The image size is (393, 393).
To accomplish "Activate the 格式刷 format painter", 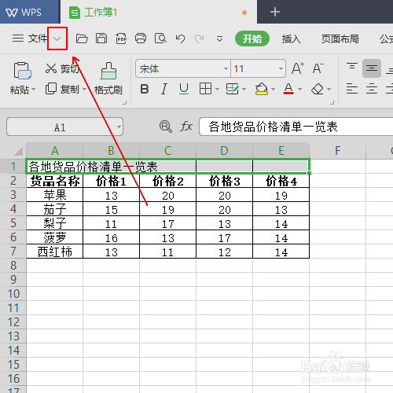I will pyautogui.click(x=108, y=79).
